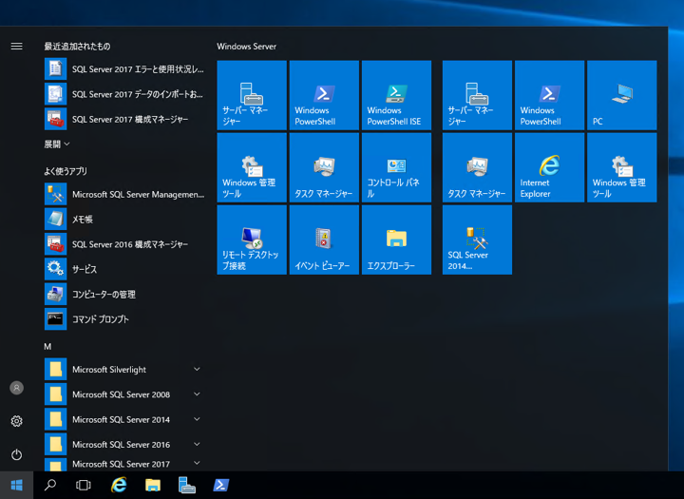This screenshot has height=499, width=684.
Task: Click the よく使うアプリ heading
Action: pyautogui.click(x=66, y=171)
